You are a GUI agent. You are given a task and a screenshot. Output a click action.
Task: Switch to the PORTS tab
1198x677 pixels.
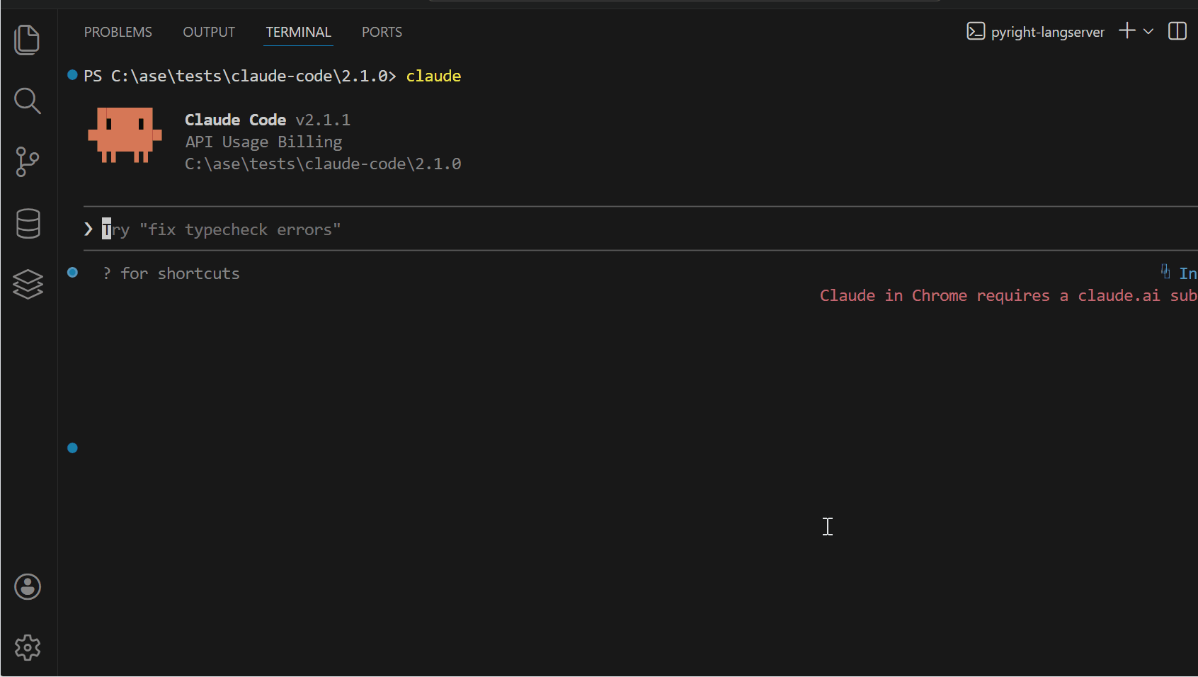(382, 32)
